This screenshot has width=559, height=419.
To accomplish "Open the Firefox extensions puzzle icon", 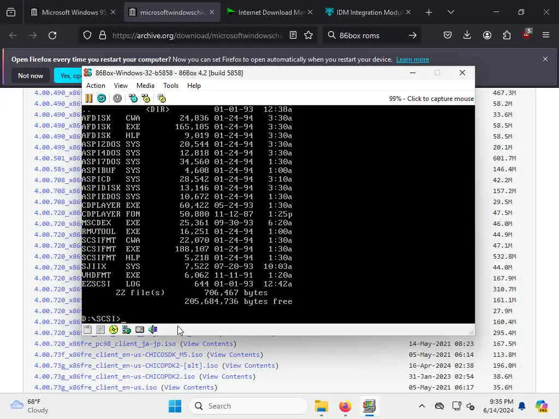I will point(507,35).
